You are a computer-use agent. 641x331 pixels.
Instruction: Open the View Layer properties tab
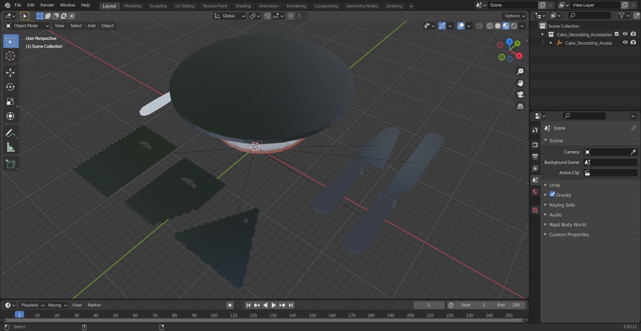pyautogui.click(x=535, y=168)
